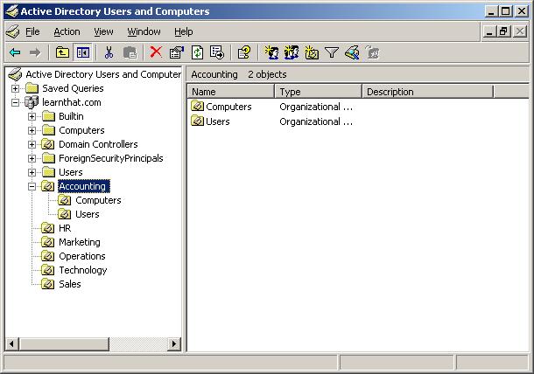Sort by the Type column header
Viewport: 534px width, 374px height.
click(318, 92)
